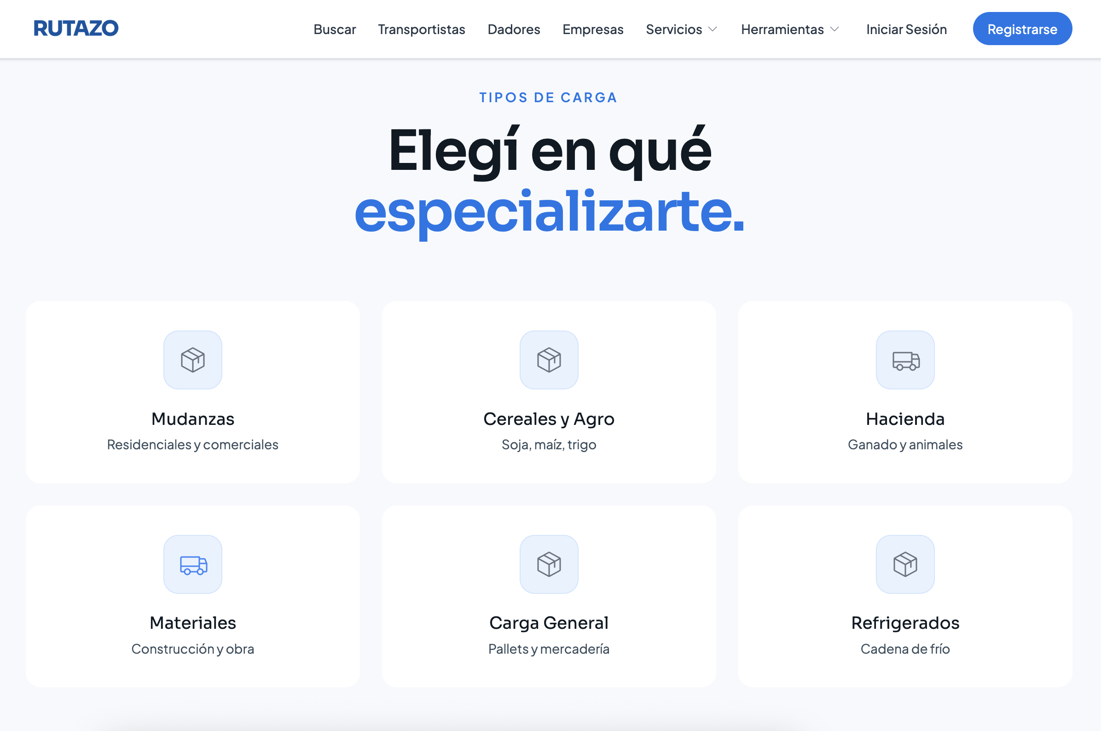
Task: Click the Refrigerados box icon
Action: coord(905,564)
